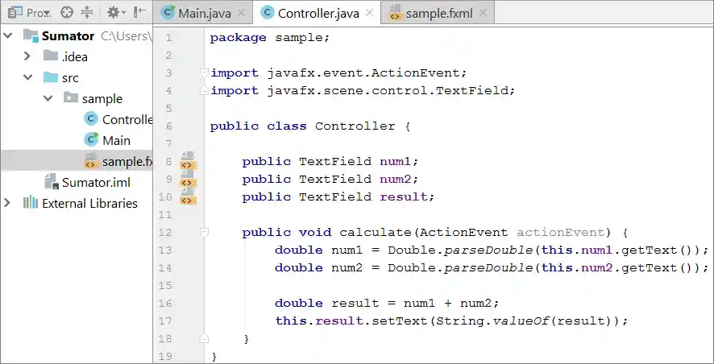
Task: Click 'package sample;' on line 1
Action: point(270,37)
